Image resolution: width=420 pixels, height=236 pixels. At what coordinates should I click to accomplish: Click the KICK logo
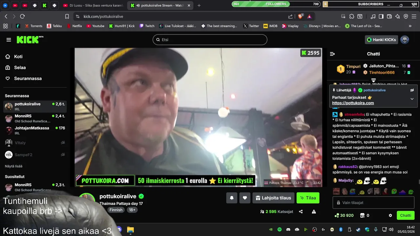(30, 40)
